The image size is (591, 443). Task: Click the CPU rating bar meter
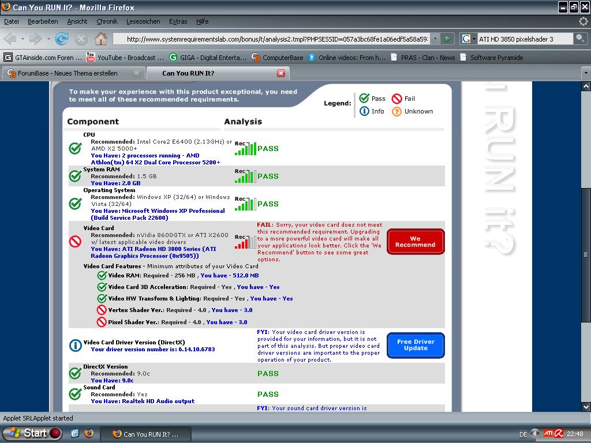click(x=245, y=148)
